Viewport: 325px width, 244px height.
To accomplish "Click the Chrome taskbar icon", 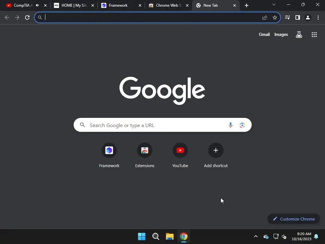I will (184, 236).
